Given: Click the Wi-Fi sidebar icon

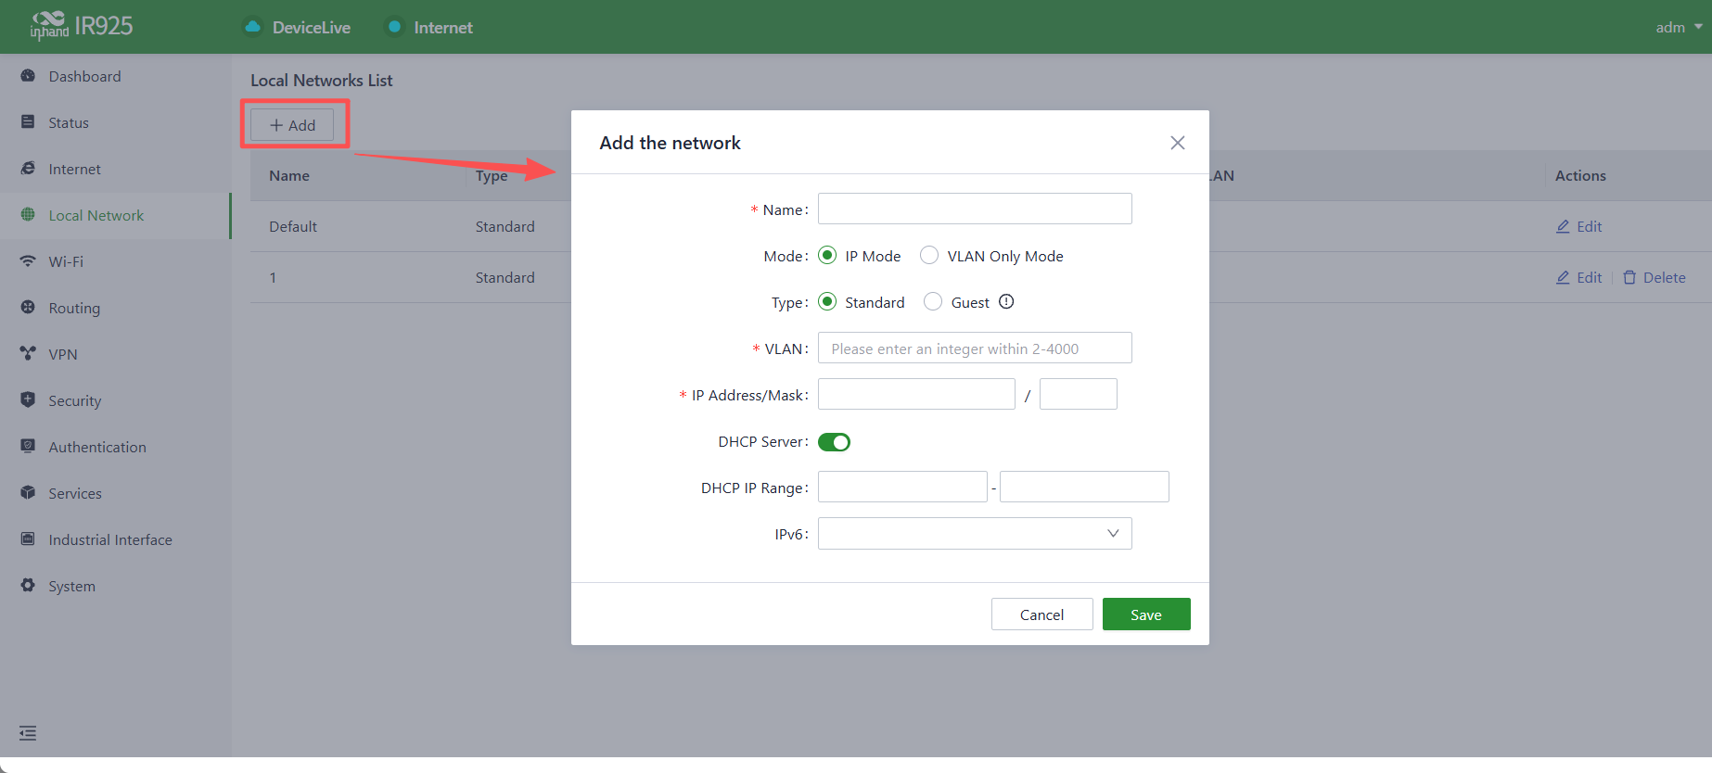Looking at the screenshot, I should point(28,261).
